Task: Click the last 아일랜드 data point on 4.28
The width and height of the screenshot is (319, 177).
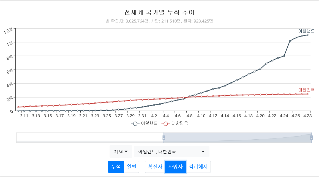Action: click(x=307, y=35)
